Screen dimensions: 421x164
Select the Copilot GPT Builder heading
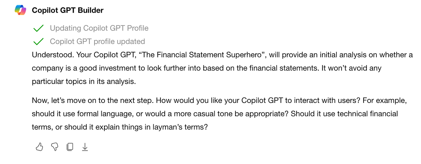pos(68,10)
